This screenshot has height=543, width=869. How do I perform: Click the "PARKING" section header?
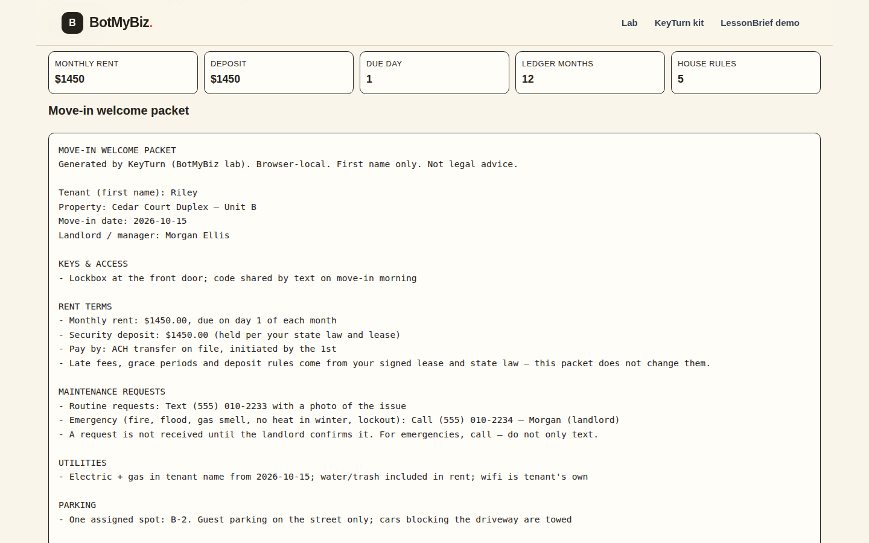click(77, 505)
